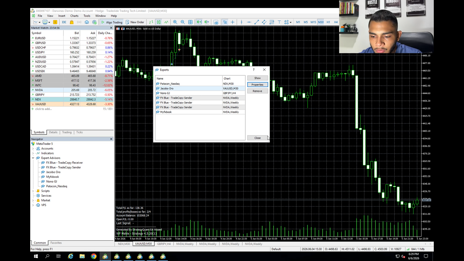Click Close button in Experts dialog
The width and height of the screenshot is (464, 261).
coord(258,138)
